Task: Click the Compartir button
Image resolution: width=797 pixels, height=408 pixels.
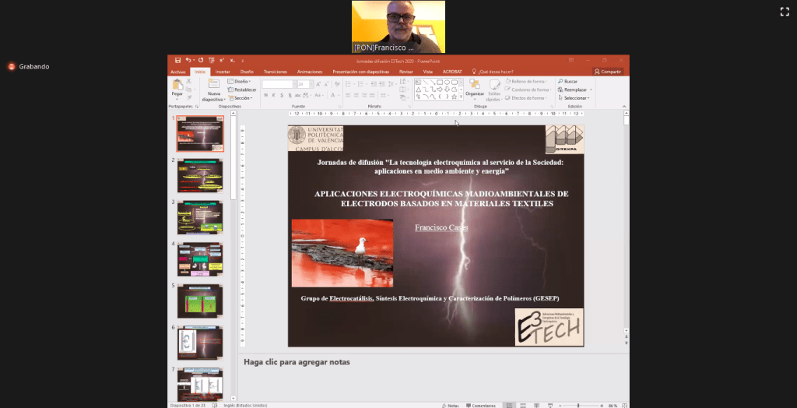Action: pos(608,71)
